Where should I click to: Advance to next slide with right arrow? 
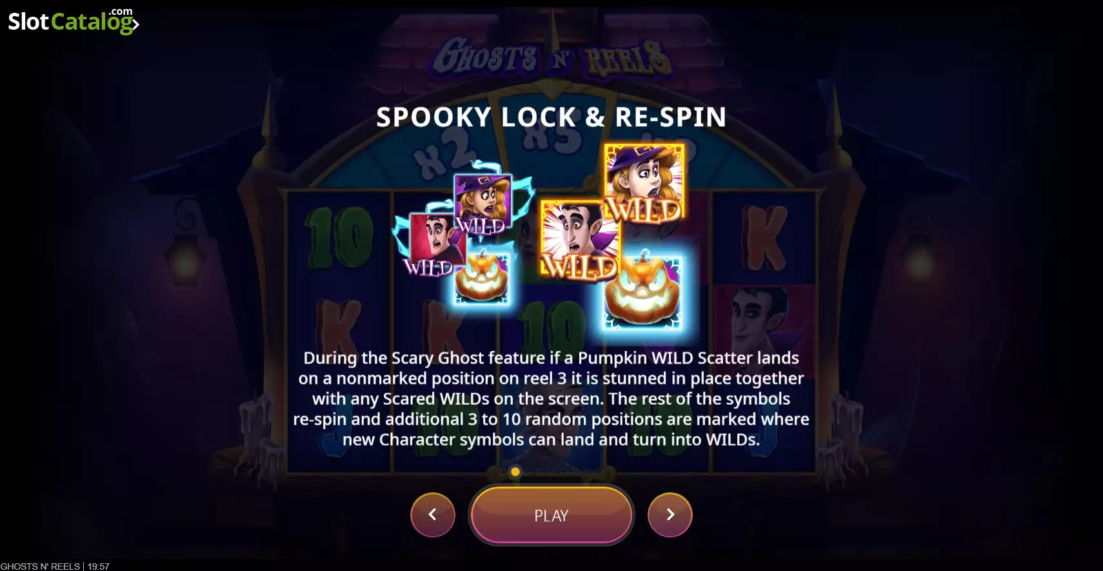tap(670, 514)
